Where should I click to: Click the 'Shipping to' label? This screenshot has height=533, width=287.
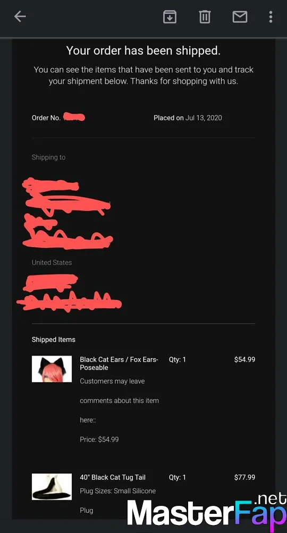click(x=48, y=157)
